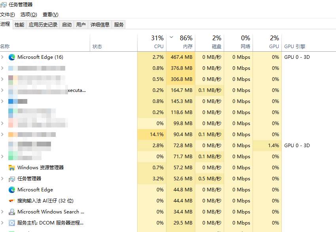Open the 启动 tab
The height and width of the screenshot is (232, 336).
[x=67, y=24]
